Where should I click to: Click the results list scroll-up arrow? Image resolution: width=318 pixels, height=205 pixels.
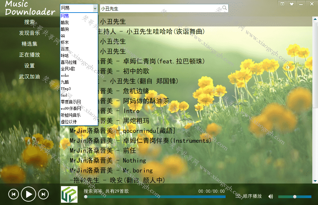(x=315, y=19)
